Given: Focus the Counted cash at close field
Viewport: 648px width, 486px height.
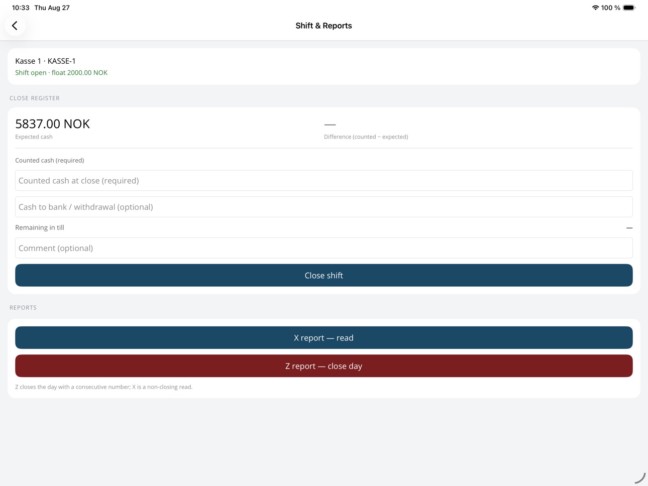Looking at the screenshot, I should pos(324,180).
